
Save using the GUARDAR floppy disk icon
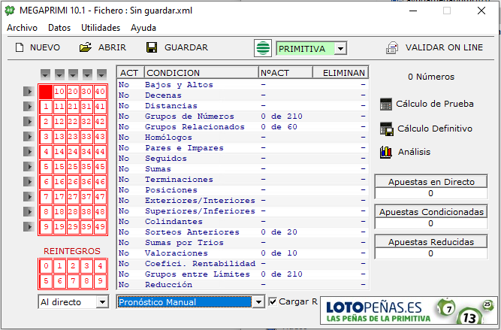tap(152, 47)
